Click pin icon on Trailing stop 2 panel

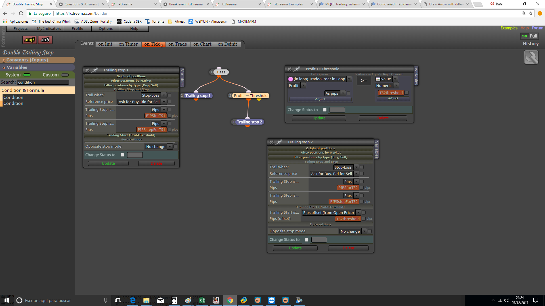(x=279, y=142)
